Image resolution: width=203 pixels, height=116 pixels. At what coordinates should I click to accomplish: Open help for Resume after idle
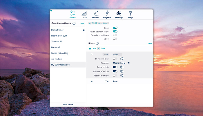[122, 71]
